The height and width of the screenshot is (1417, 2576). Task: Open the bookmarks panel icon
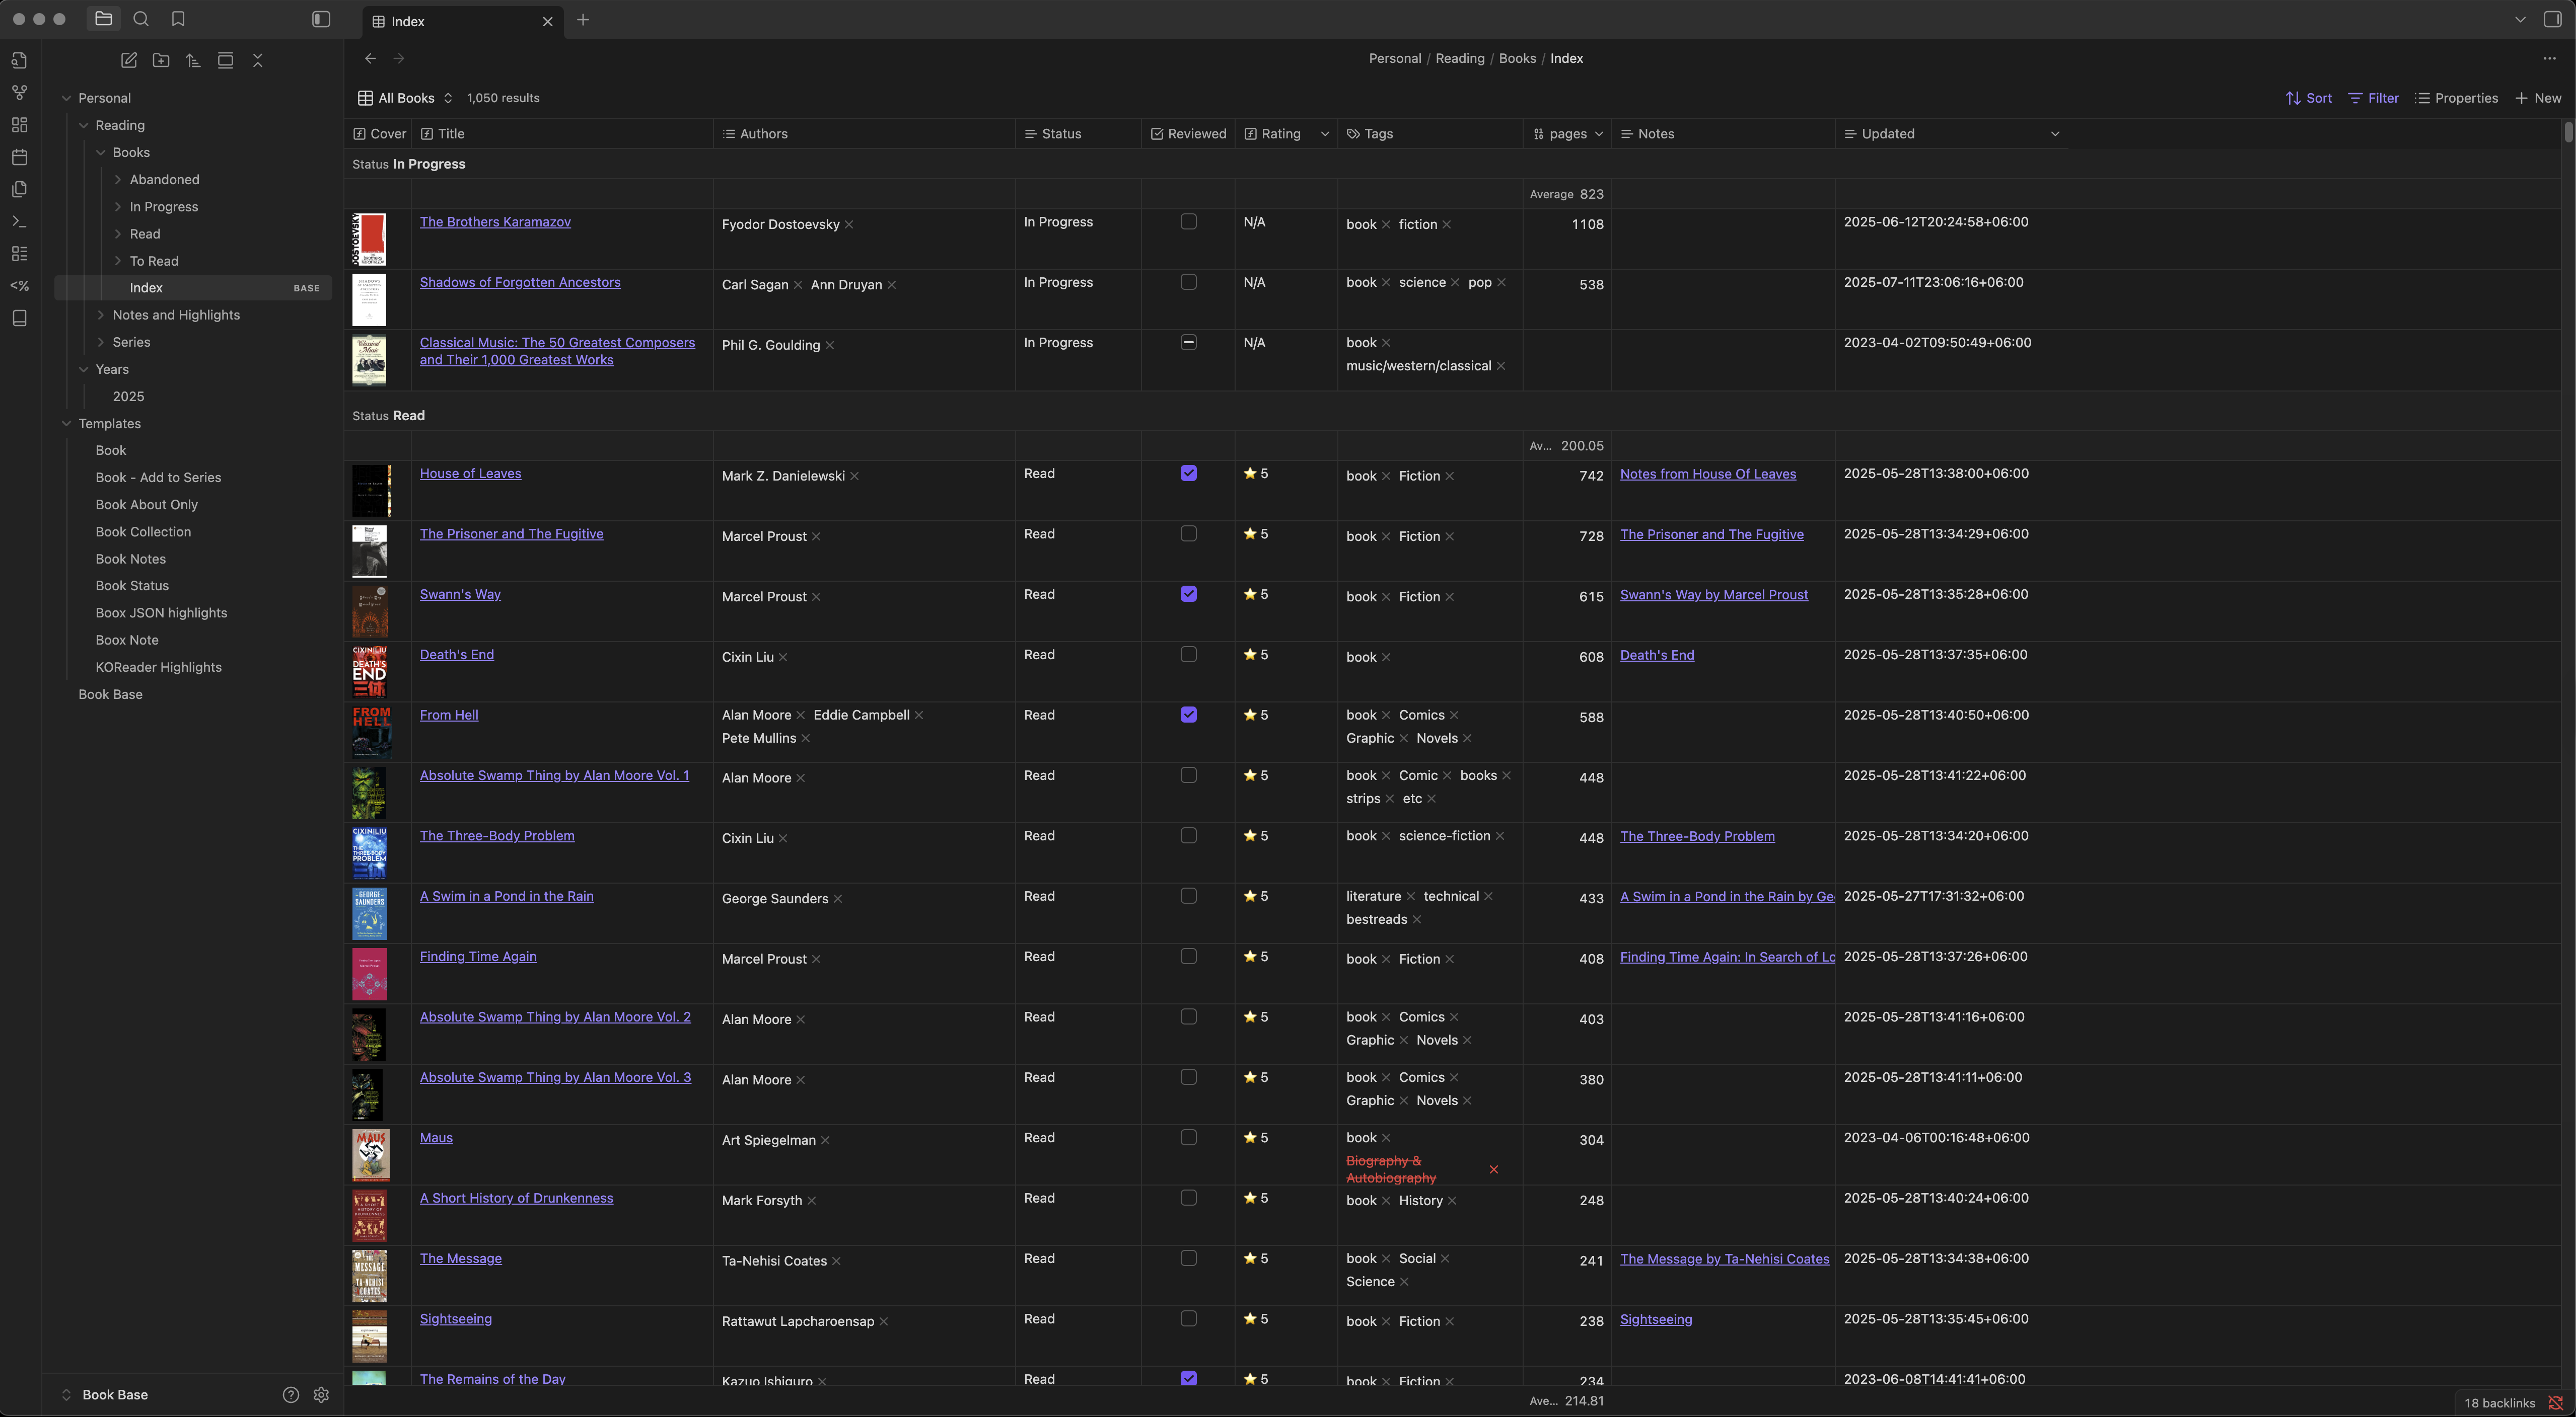click(178, 19)
